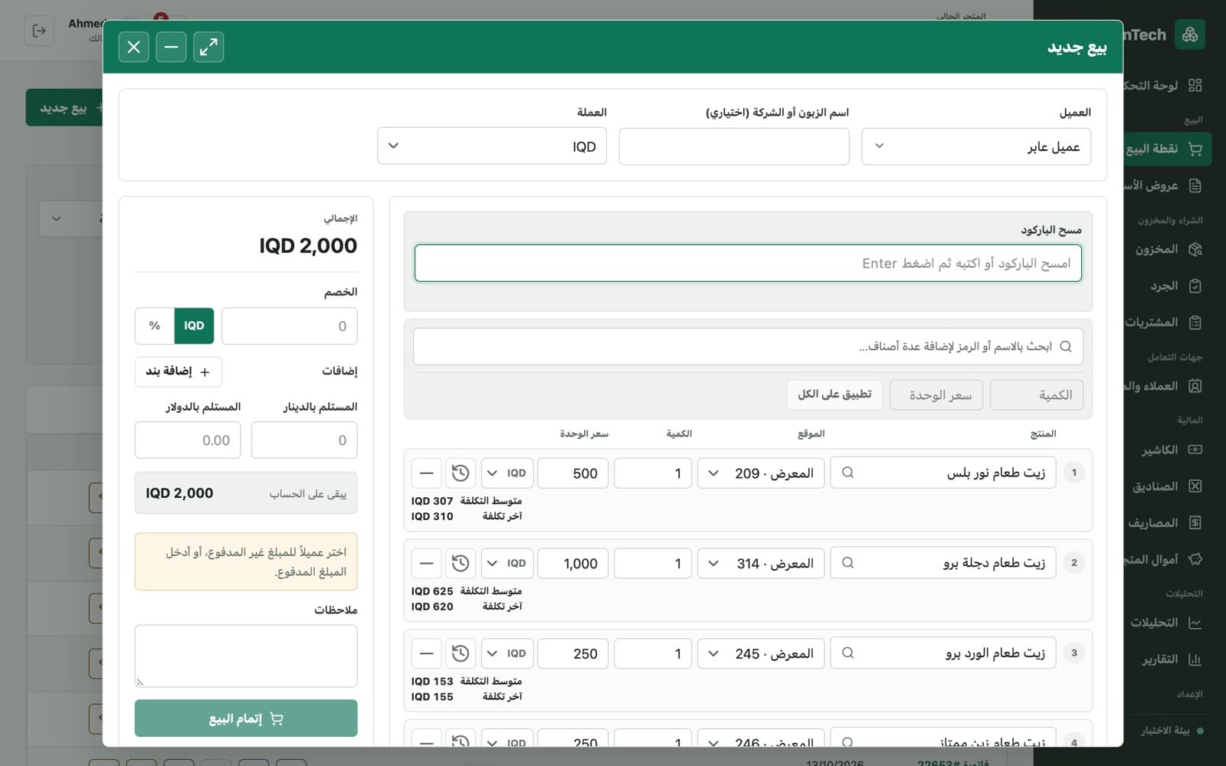1226x766 pixels.
Task: Click the ملاحظات notes textarea
Action: click(246, 656)
